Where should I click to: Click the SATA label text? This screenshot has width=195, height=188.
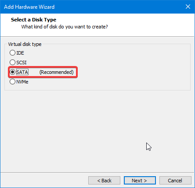click(x=22, y=72)
